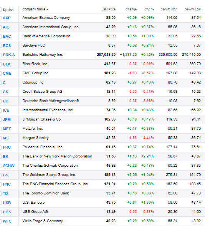Click Wells Fargo 52-week low 43.02
The width and height of the screenshot is (205, 226).
(196, 221)
